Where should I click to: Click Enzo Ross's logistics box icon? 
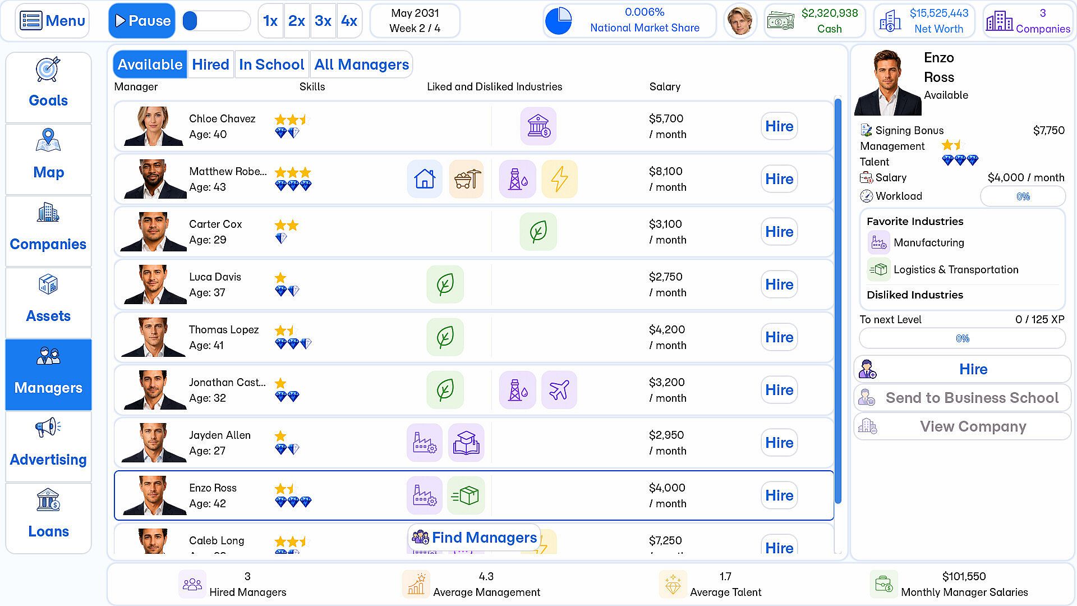click(466, 495)
